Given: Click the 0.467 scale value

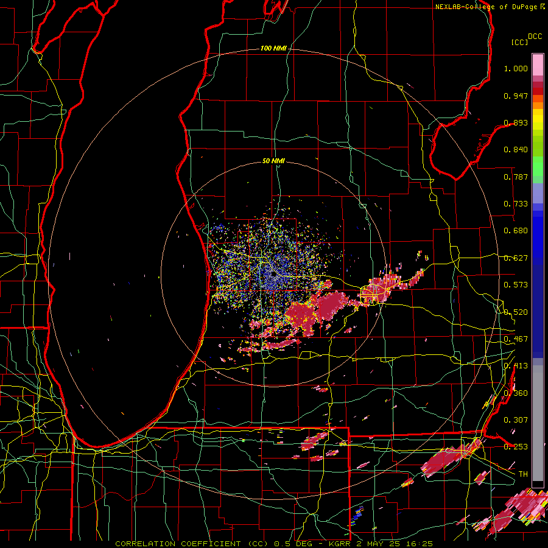Looking at the screenshot, I should [x=516, y=339].
